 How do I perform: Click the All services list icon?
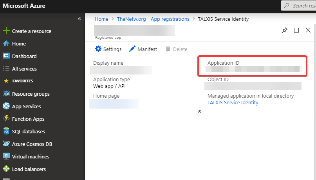pos(6,68)
